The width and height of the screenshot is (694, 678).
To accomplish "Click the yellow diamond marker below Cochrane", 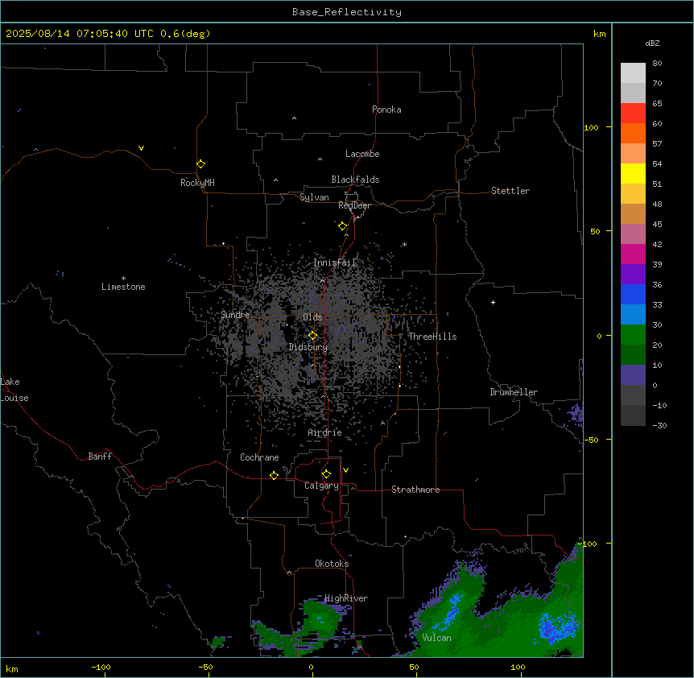I will (274, 475).
